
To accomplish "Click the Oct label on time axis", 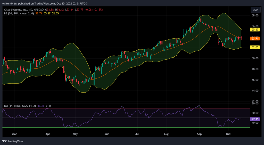I will (228, 134).
